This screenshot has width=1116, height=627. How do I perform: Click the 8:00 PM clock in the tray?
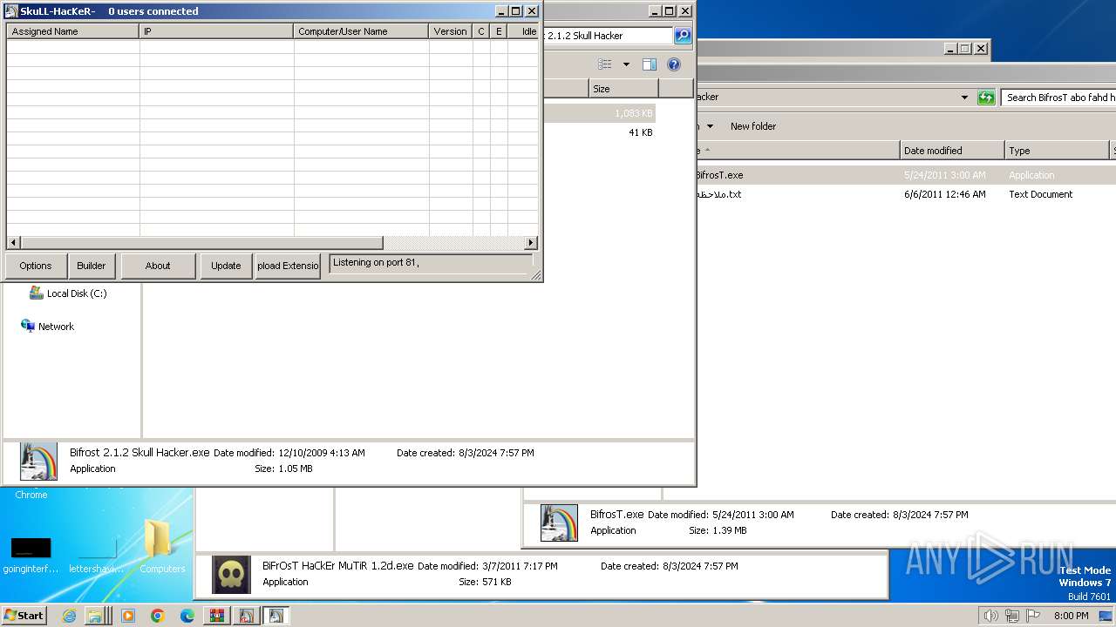point(1071,616)
